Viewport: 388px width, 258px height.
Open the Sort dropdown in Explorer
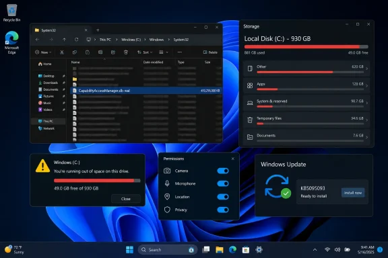click(145, 52)
